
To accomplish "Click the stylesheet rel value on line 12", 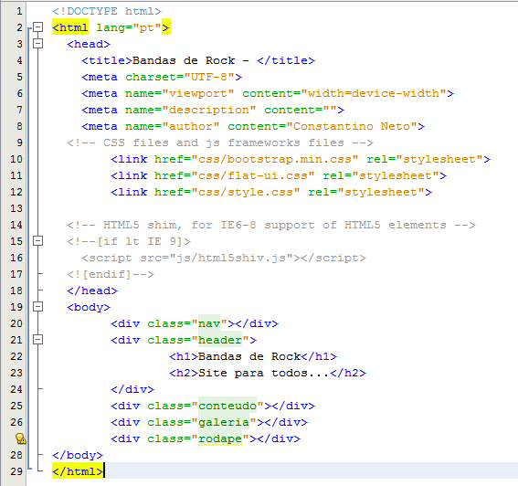I will coord(381,192).
